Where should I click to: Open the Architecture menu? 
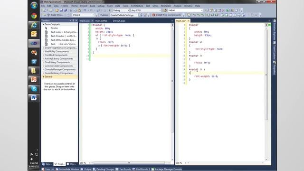click(137, 6)
